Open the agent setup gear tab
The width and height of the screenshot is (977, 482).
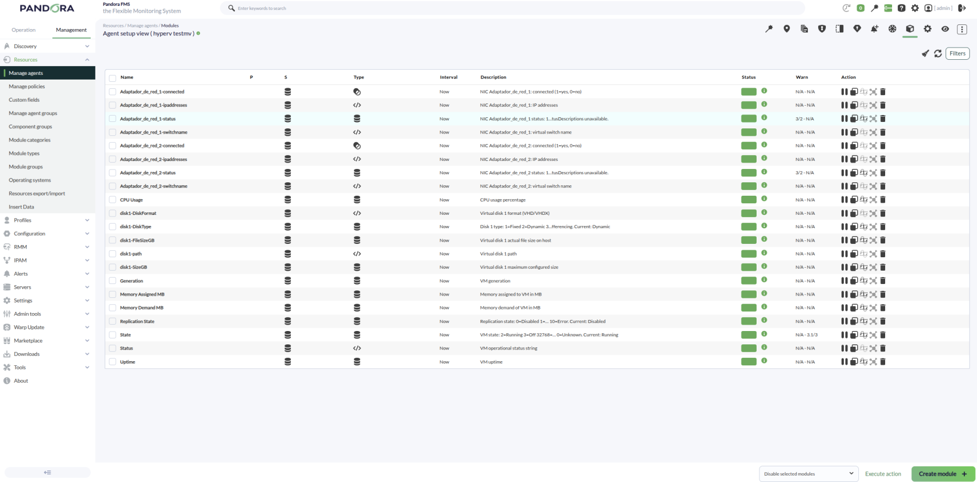coord(928,29)
